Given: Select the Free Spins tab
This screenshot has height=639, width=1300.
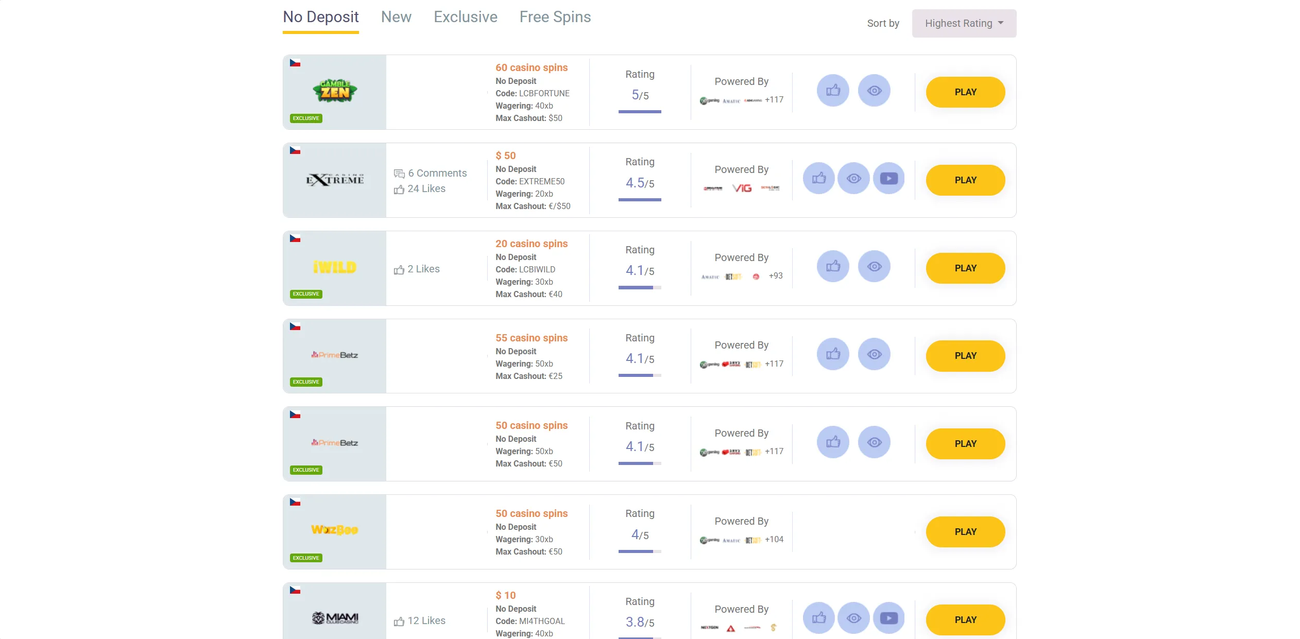Looking at the screenshot, I should click(555, 17).
